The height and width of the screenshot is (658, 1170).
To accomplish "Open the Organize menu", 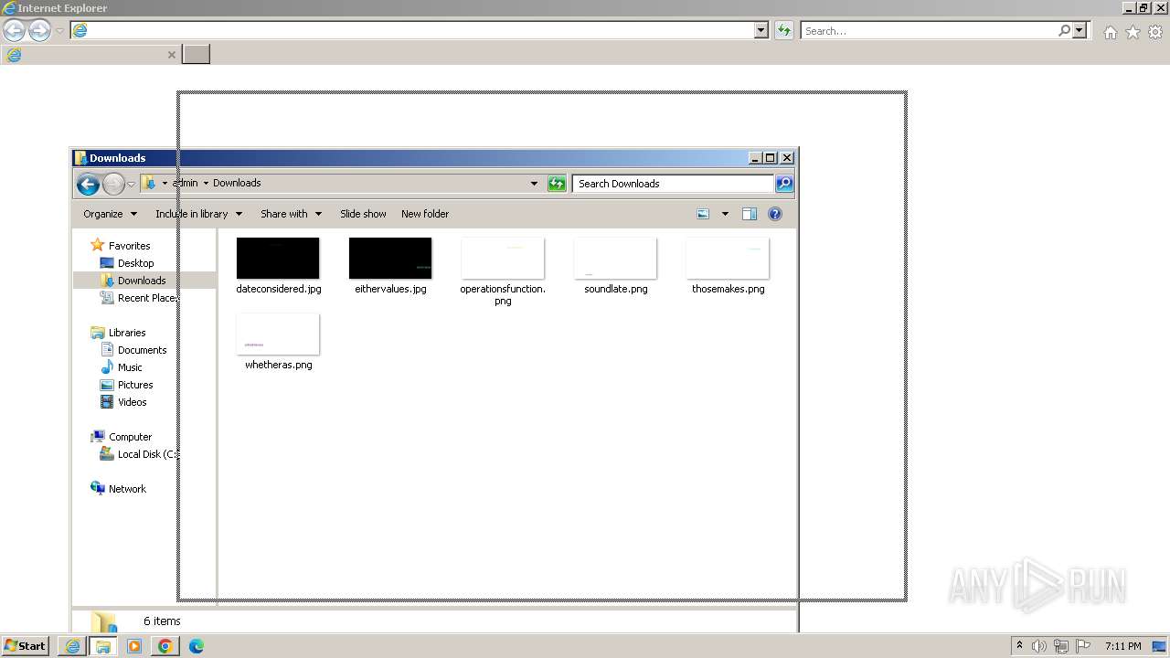I will pos(110,214).
